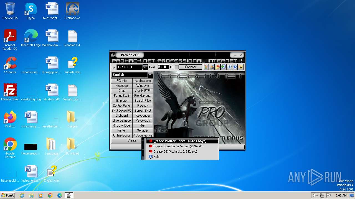Click the R. Downloder button

tap(121, 125)
